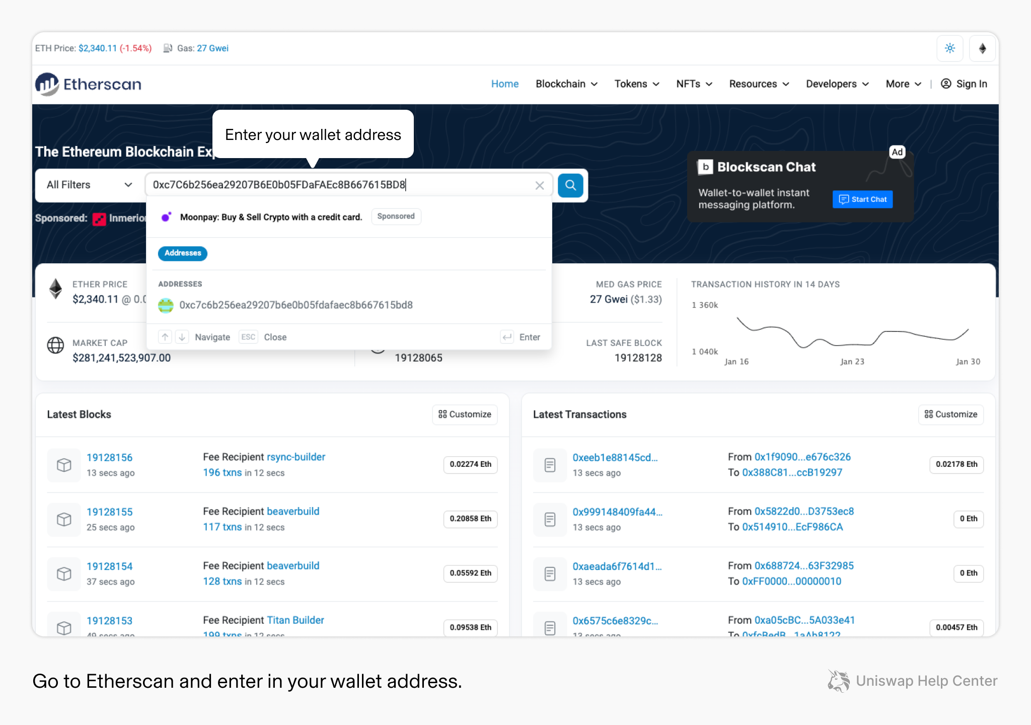Open recipient address 0xFF0000...00000010

[791, 582]
